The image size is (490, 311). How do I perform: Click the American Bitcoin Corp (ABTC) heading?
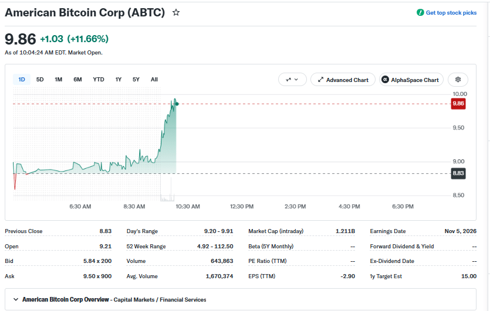(x=85, y=12)
